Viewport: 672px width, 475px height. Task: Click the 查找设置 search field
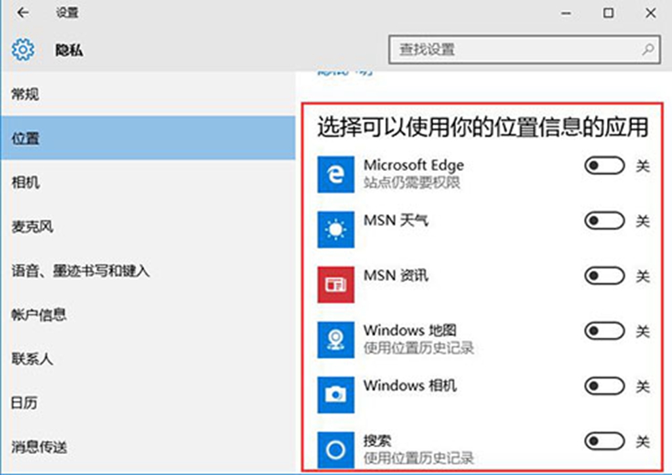(x=524, y=50)
